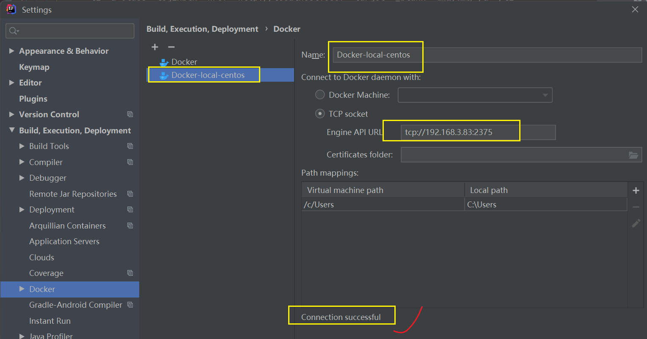Expand the Java Profiler node

(x=22, y=336)
